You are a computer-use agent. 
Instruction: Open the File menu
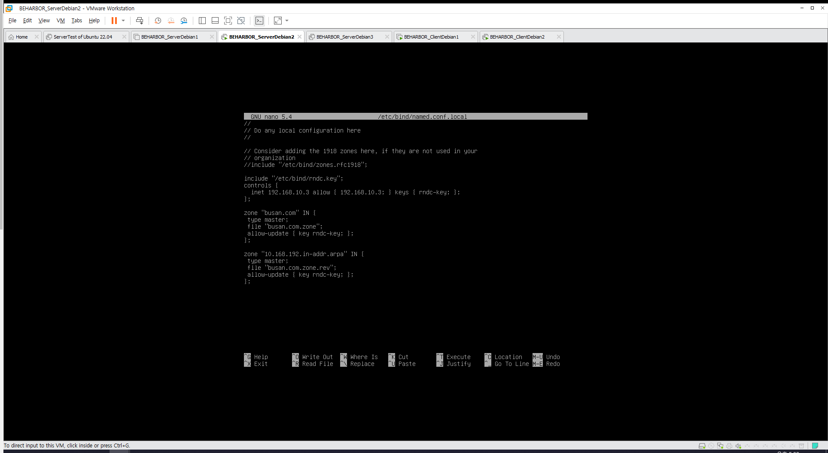click(x=12, y=21)
